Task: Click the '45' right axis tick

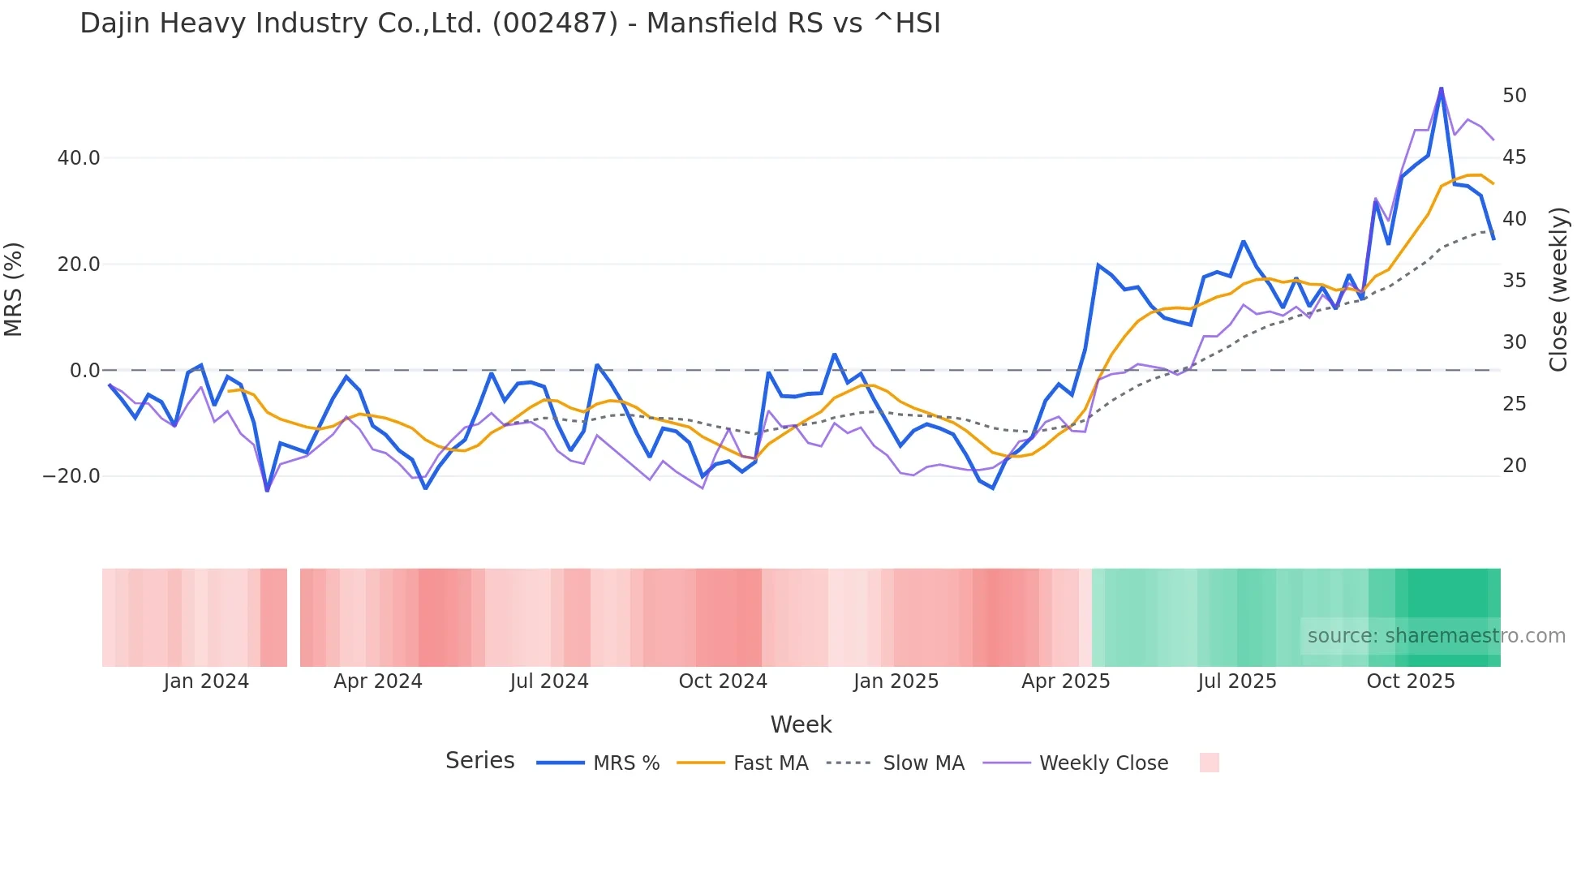Action: (1515, 157)
